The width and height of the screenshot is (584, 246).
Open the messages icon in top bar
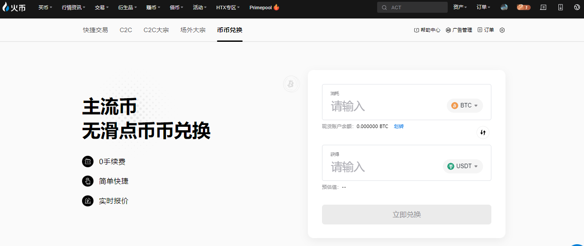pyautogui.click(x=543, y=7)
